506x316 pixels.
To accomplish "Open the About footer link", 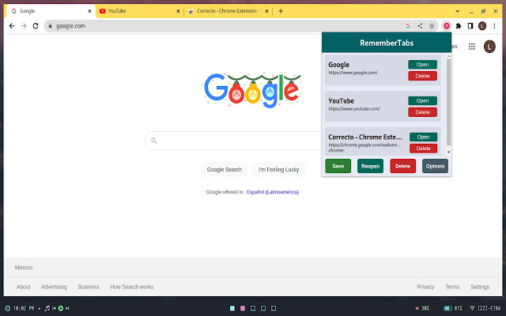I will pos(24,287).
